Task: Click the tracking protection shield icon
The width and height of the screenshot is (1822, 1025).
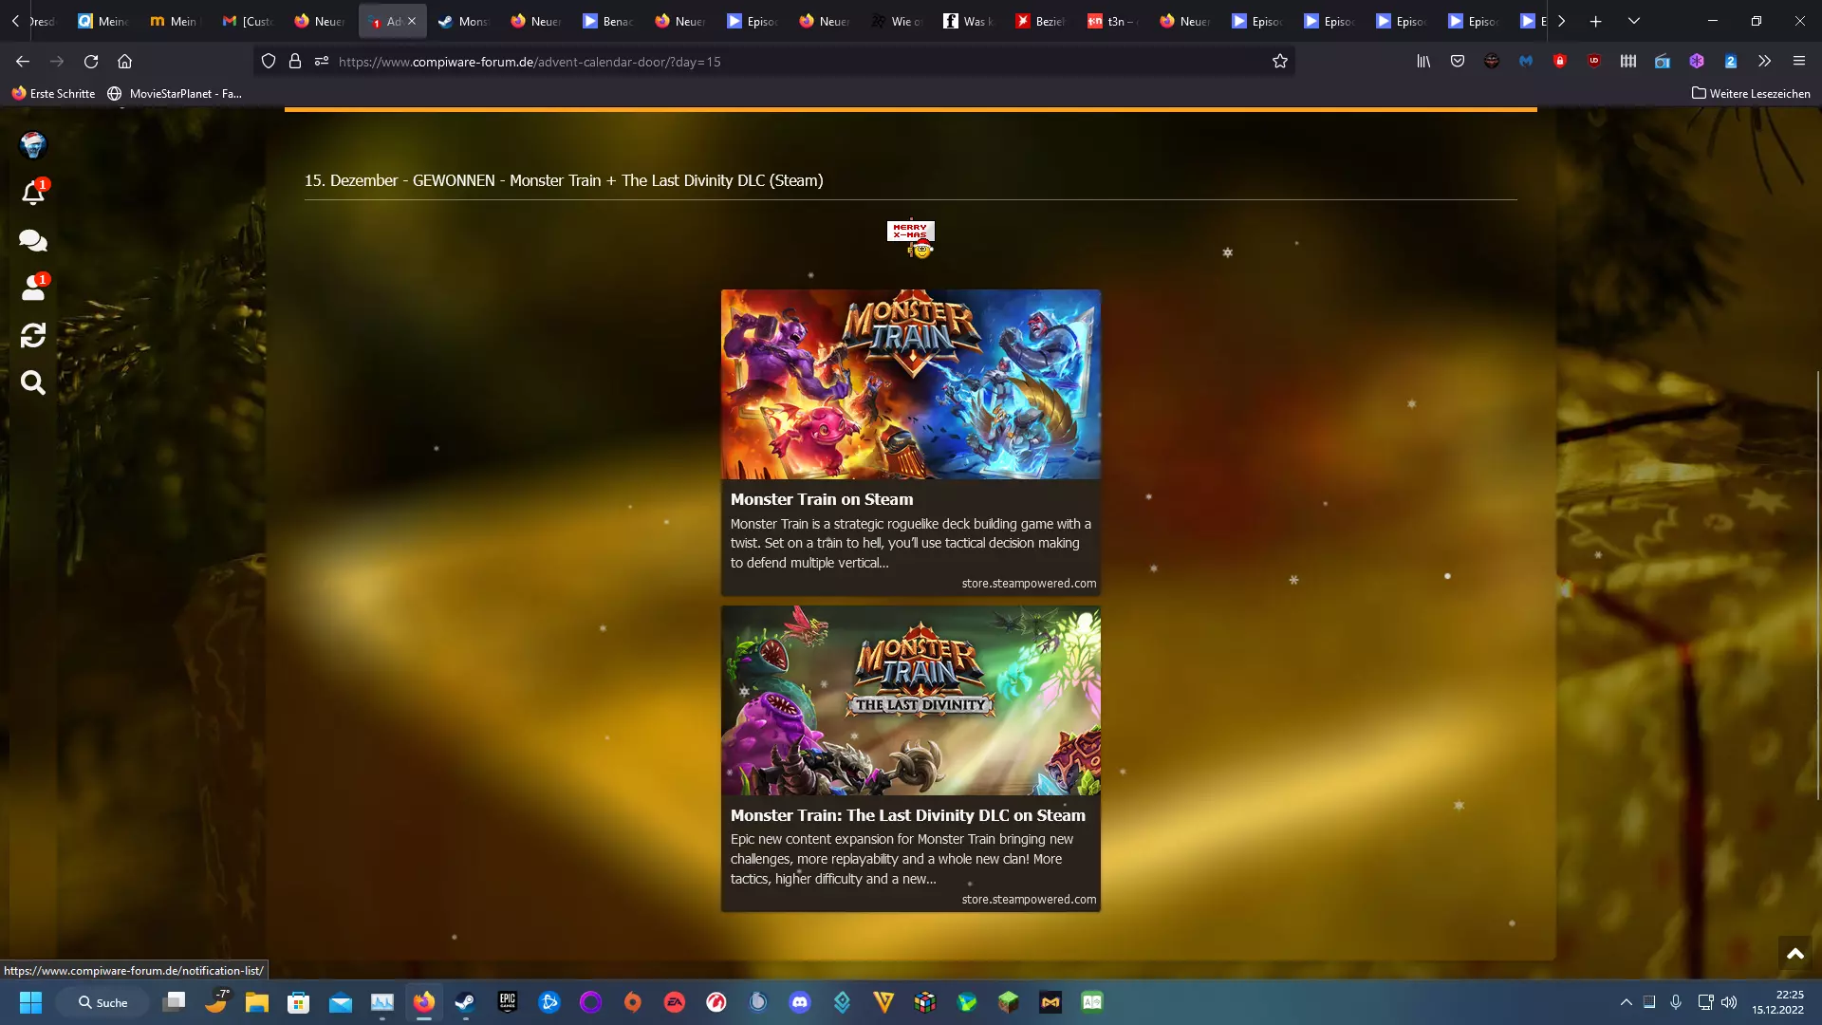Action: pos(269,62)
